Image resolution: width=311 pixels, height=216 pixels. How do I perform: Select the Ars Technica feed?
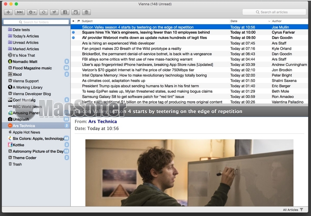36,126
